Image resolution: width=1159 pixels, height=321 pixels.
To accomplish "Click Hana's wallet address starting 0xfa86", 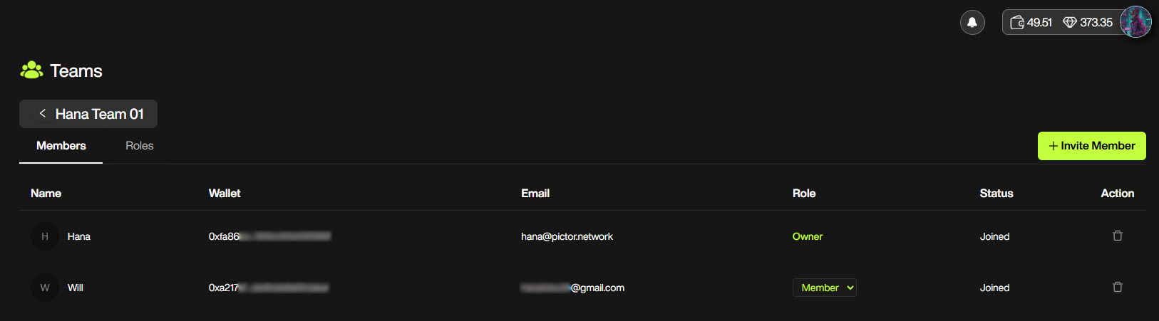I will pyautogui.click(x=269, y=236).
